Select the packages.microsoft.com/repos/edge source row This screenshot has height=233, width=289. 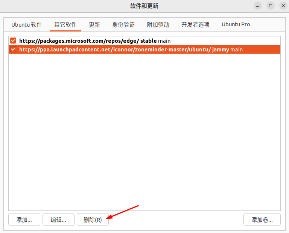pyautogui.click(x=144, y=41)
